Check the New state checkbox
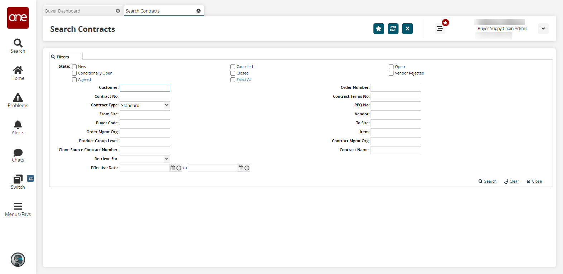Screen dimensions: 563x274 [x=75, y=67]
